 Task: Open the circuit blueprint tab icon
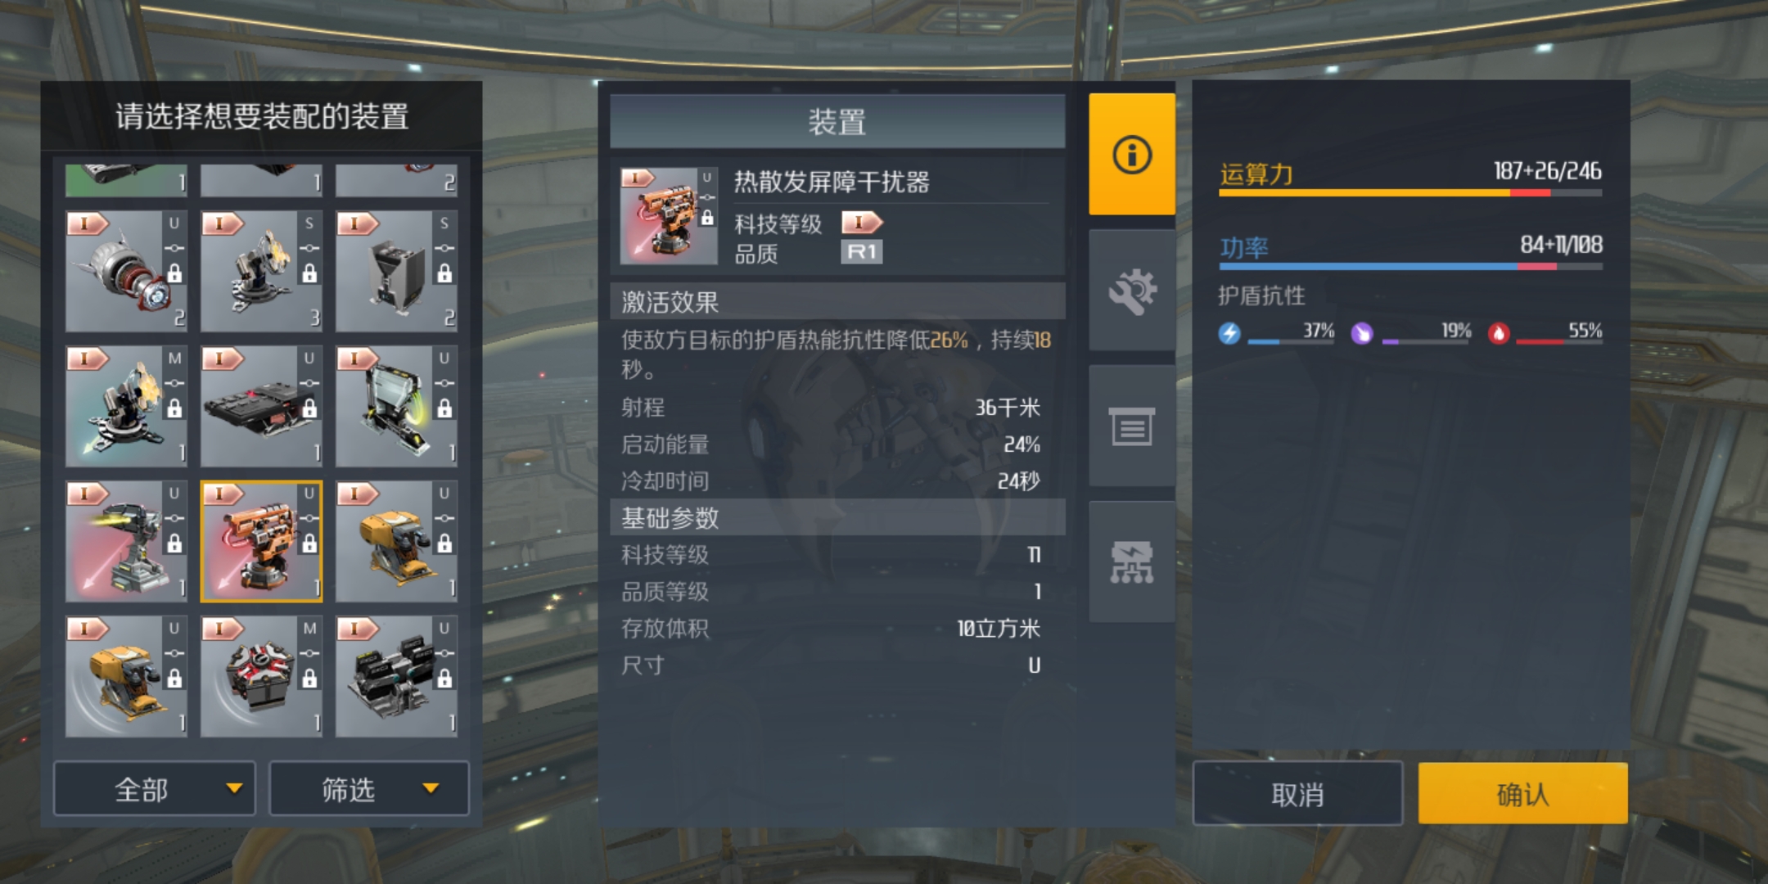coord(1132,562)
